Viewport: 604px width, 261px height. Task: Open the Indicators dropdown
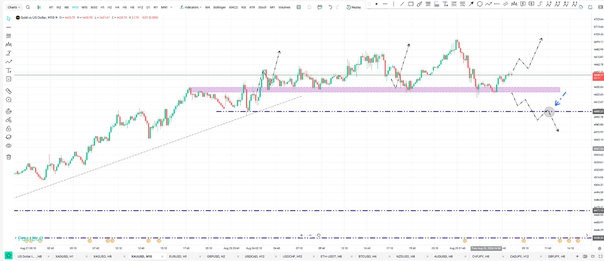coord(191,7)
